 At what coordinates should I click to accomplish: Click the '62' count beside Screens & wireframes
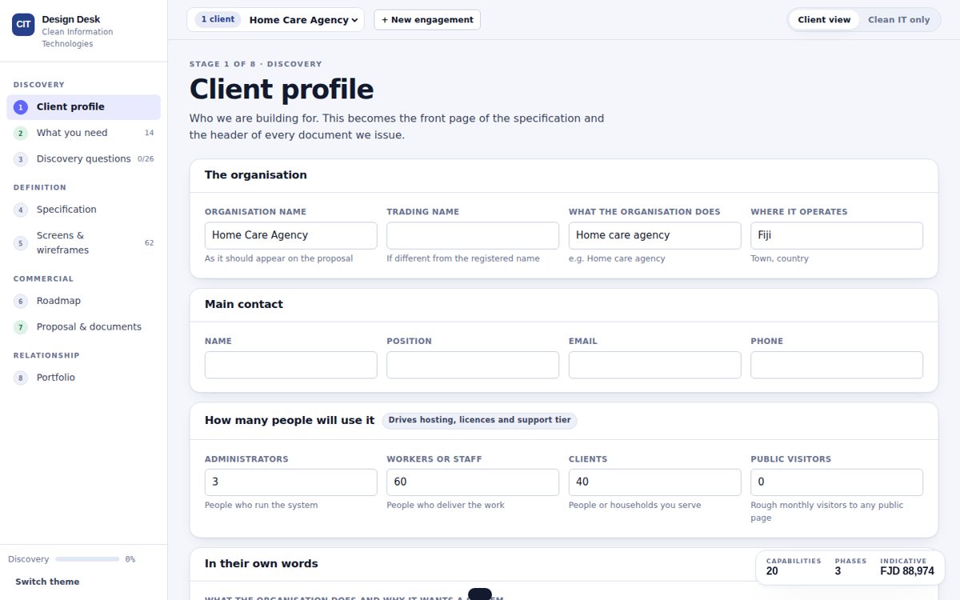pos(149,243)
